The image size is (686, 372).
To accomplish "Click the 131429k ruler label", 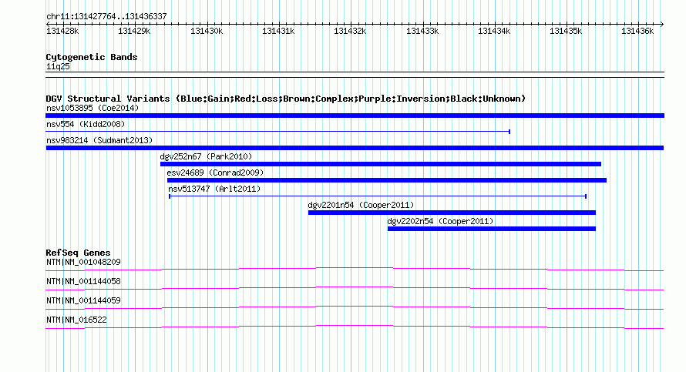I will pos(134,31).
